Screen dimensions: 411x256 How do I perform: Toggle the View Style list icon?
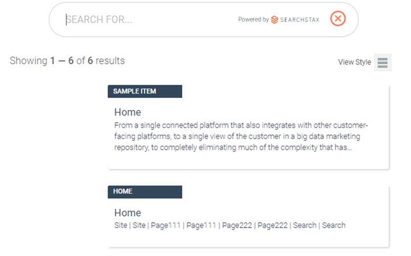(x=382, y=62)
